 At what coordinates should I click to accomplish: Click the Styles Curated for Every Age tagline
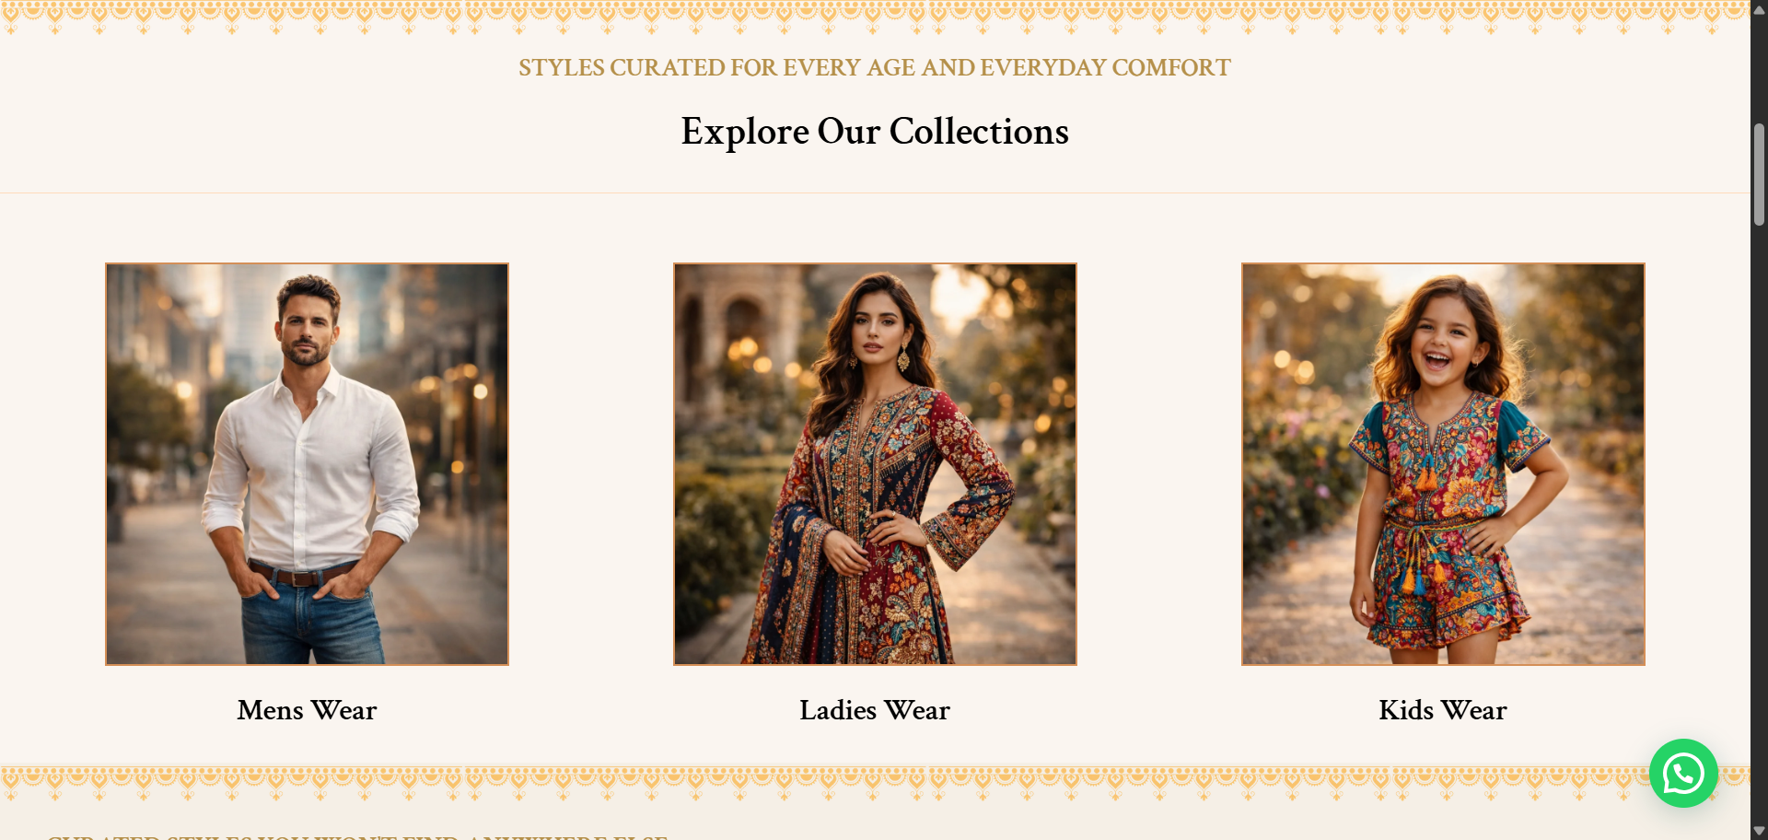(x=875, y=68)
